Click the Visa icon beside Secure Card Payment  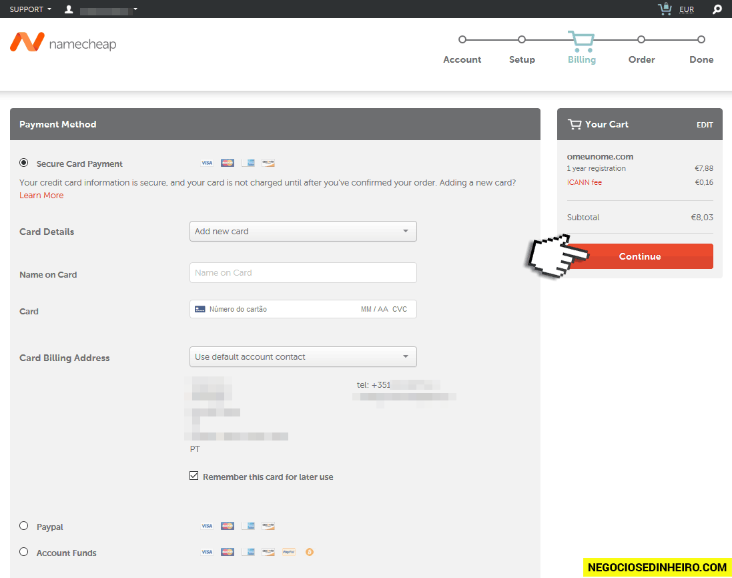pos(207,163)
